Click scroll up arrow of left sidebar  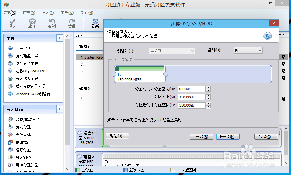[x=67, y=36]
